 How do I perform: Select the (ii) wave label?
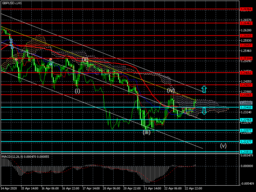(85, 59)
